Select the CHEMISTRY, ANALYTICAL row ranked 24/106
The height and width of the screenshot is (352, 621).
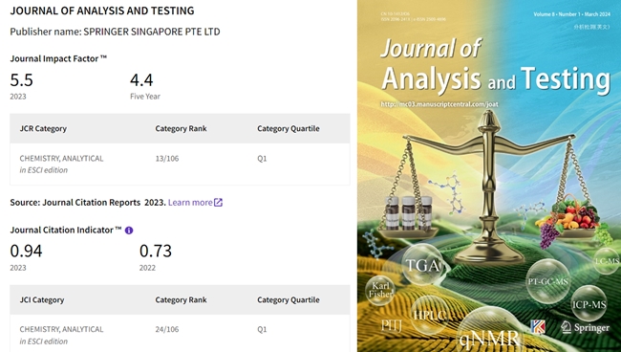[x=180, y=334]
